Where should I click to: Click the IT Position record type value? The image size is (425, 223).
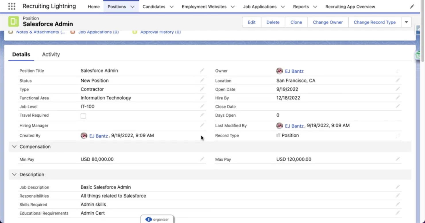(x=287, y=135)
